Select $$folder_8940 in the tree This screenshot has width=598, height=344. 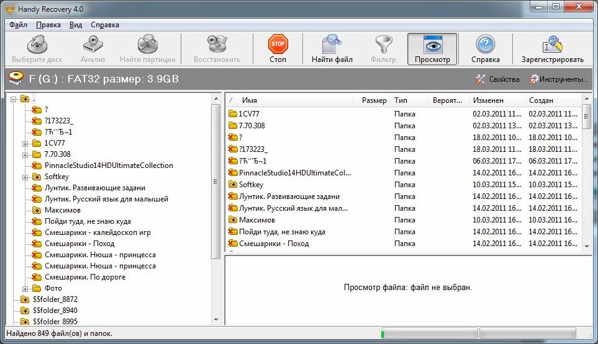[55, 311]
